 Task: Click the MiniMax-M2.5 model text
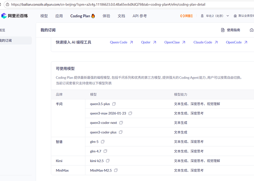click(x=101, y=170)
